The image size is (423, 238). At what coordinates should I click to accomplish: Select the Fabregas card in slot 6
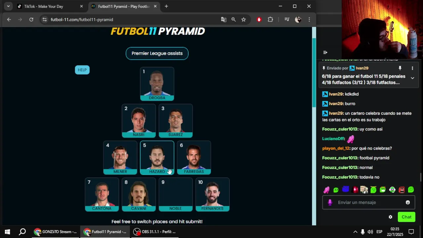pos(194,158)
